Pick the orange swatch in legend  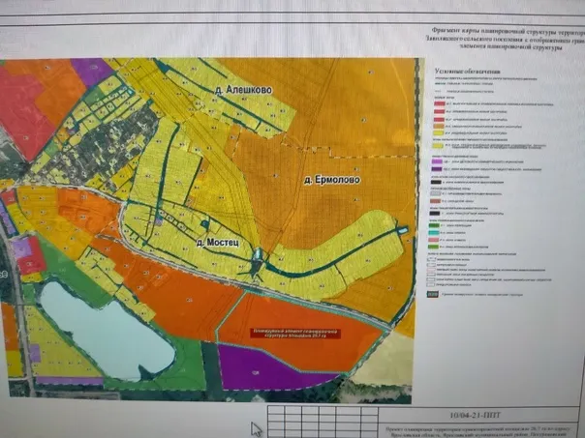(439, 126)
